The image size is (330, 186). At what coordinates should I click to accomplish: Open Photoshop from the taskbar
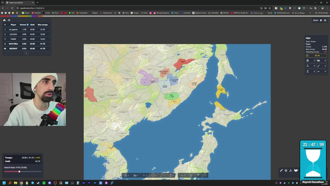pos(95,183)
